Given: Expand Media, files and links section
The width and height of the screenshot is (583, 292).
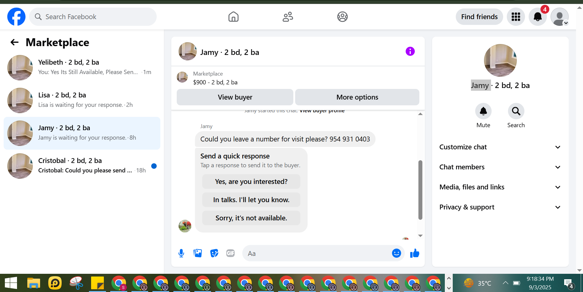Looking at the screenshot, I should (x=500, y=187).
